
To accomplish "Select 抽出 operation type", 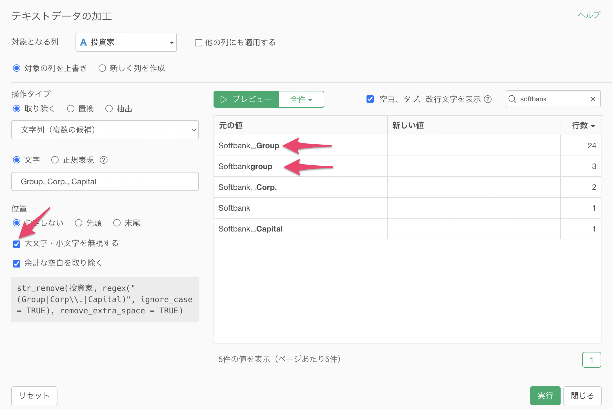I will click(109, 109).
